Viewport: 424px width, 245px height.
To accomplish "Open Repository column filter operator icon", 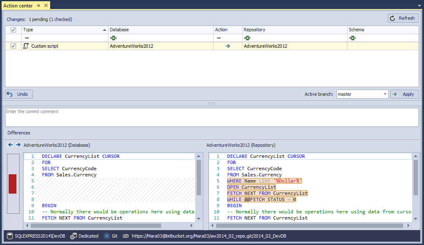I will [247, 38].
